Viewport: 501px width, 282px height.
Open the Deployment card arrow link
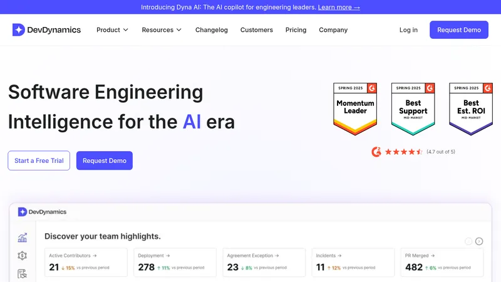168,256
